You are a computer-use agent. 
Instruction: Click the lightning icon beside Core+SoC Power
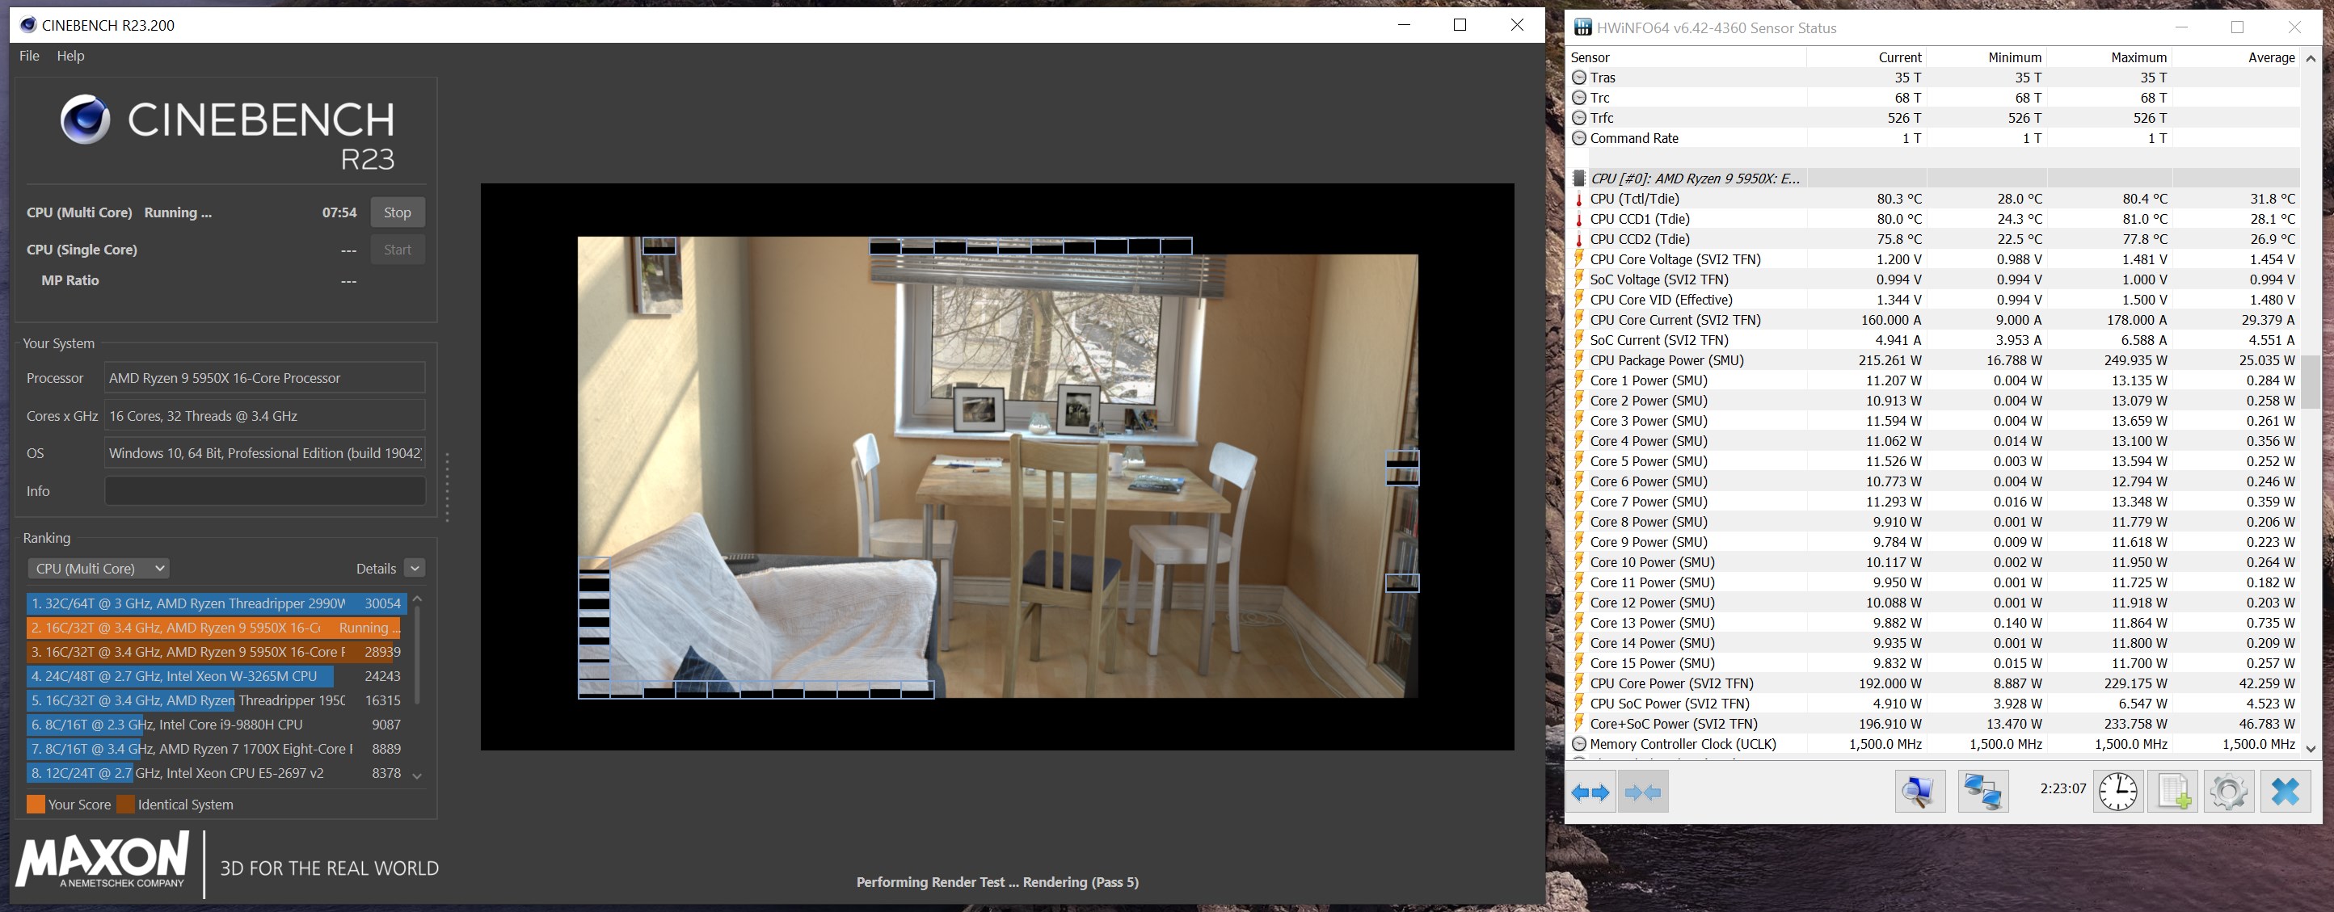pyautogui.click(x=1579, y=724)
